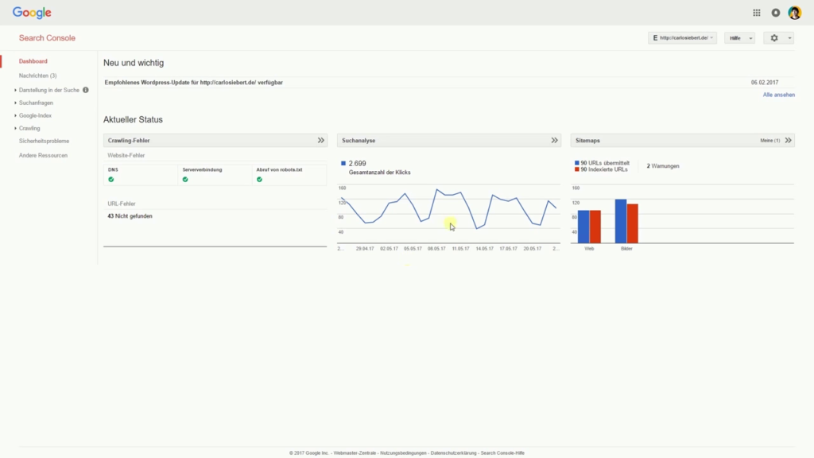
Task: Click the robots.txt green check status
Action: point(260,180)
